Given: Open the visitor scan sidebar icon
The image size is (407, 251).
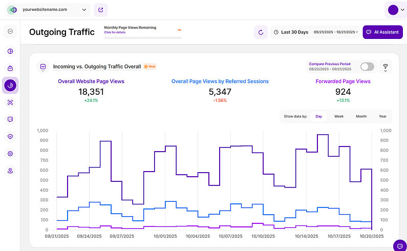Looking at the screenshot, I should tap(10, 102).
